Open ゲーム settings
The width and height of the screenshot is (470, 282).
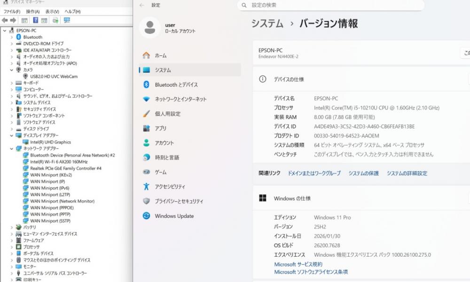tap(190, 172)
